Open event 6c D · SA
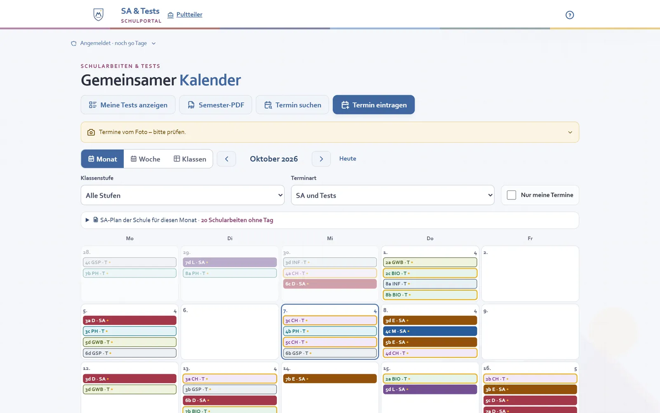 [330, 284]
